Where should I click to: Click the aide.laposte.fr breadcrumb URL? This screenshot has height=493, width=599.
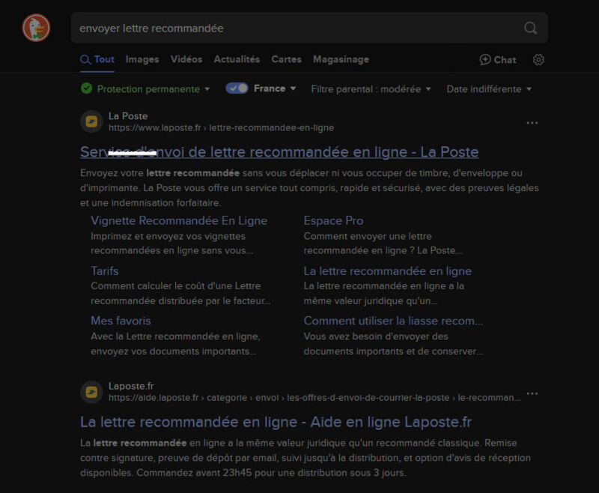coord(314,397)
